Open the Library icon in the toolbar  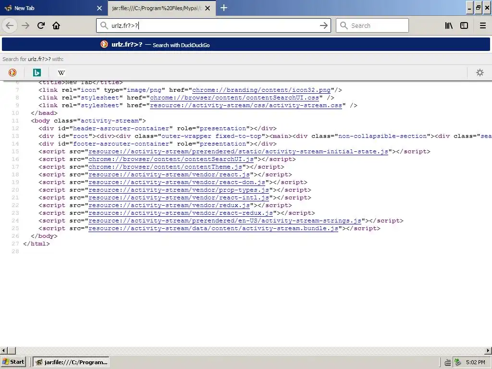click(449, 25)
